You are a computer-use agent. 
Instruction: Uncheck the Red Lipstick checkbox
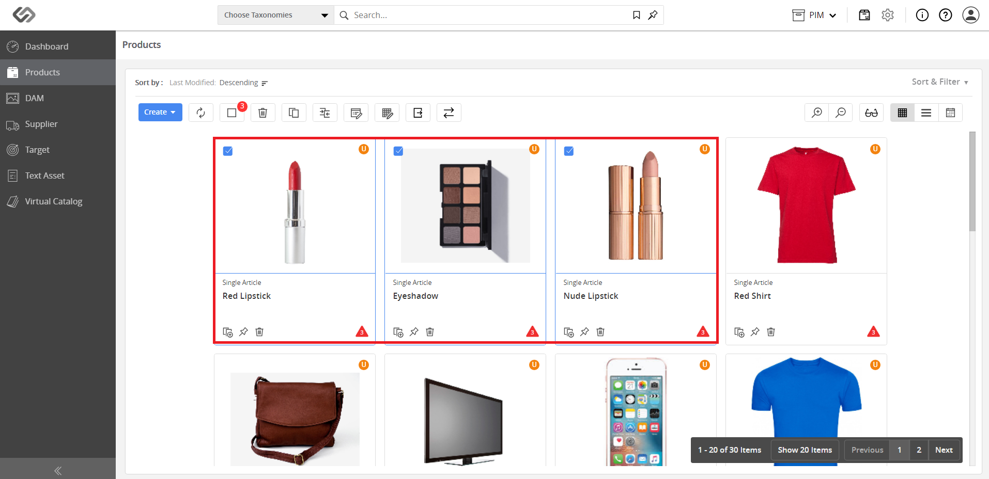click(x=228, y=151)
